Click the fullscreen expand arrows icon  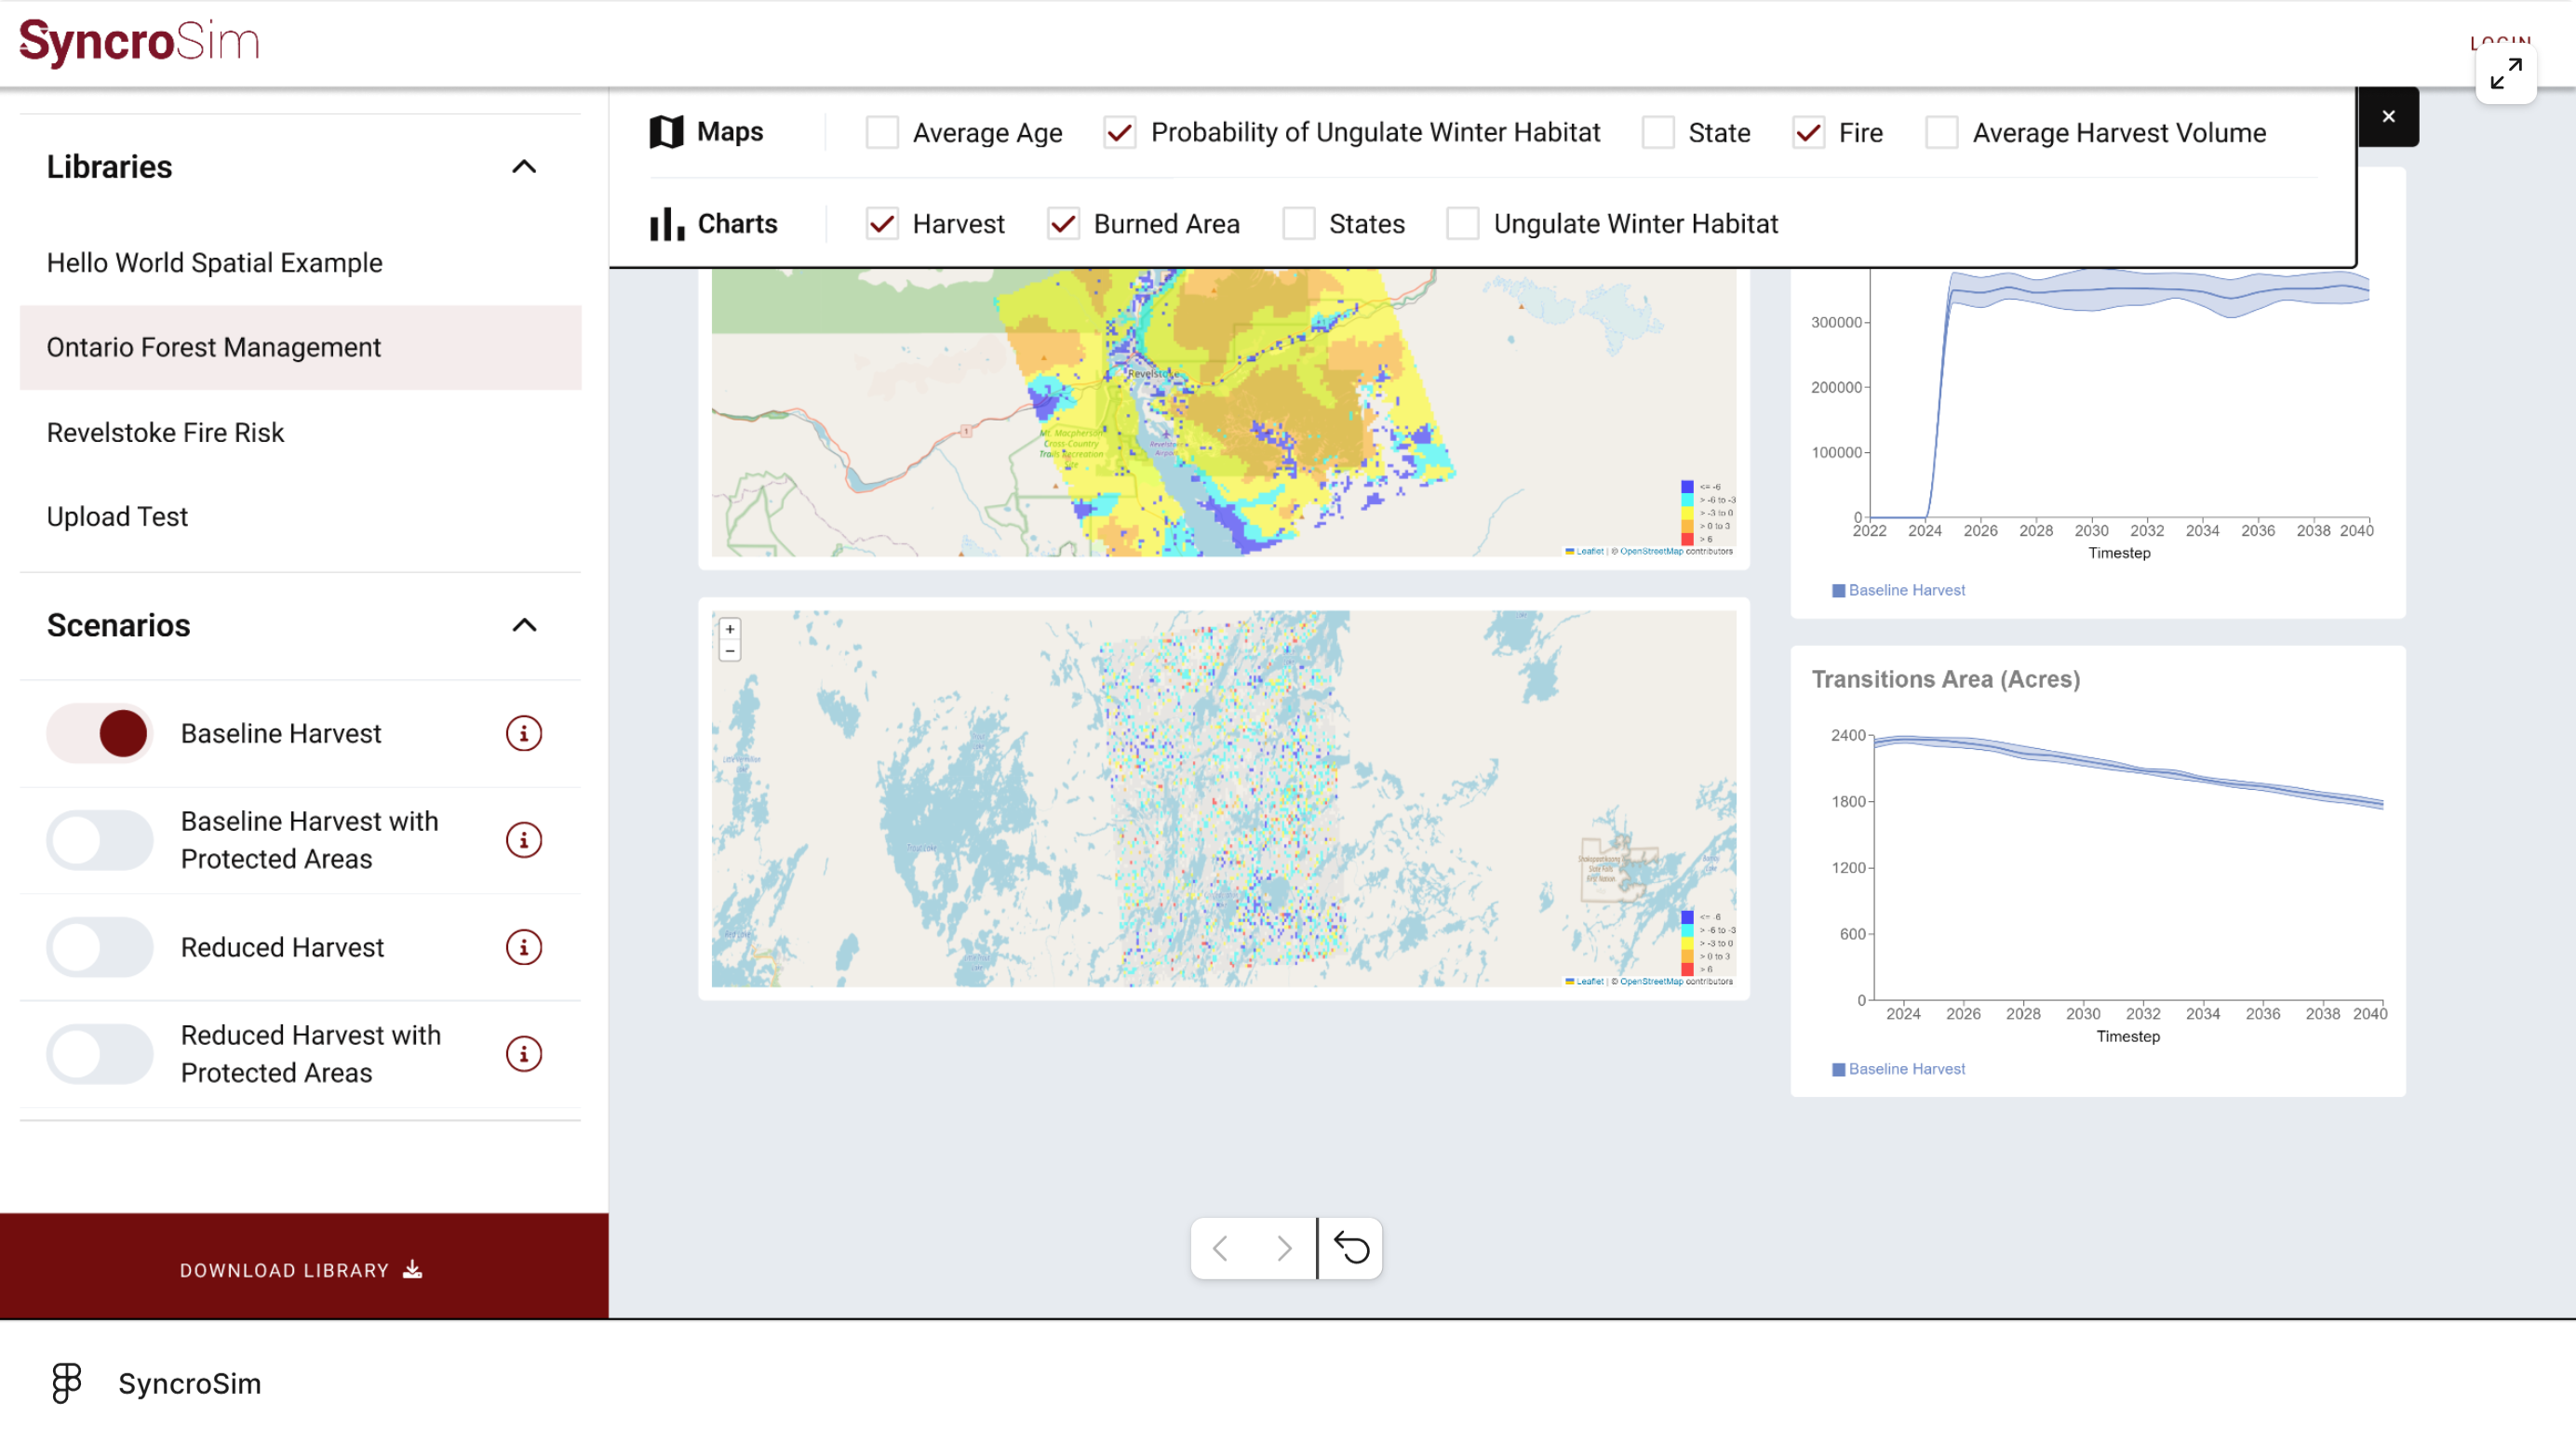(x=2505, y=73)
